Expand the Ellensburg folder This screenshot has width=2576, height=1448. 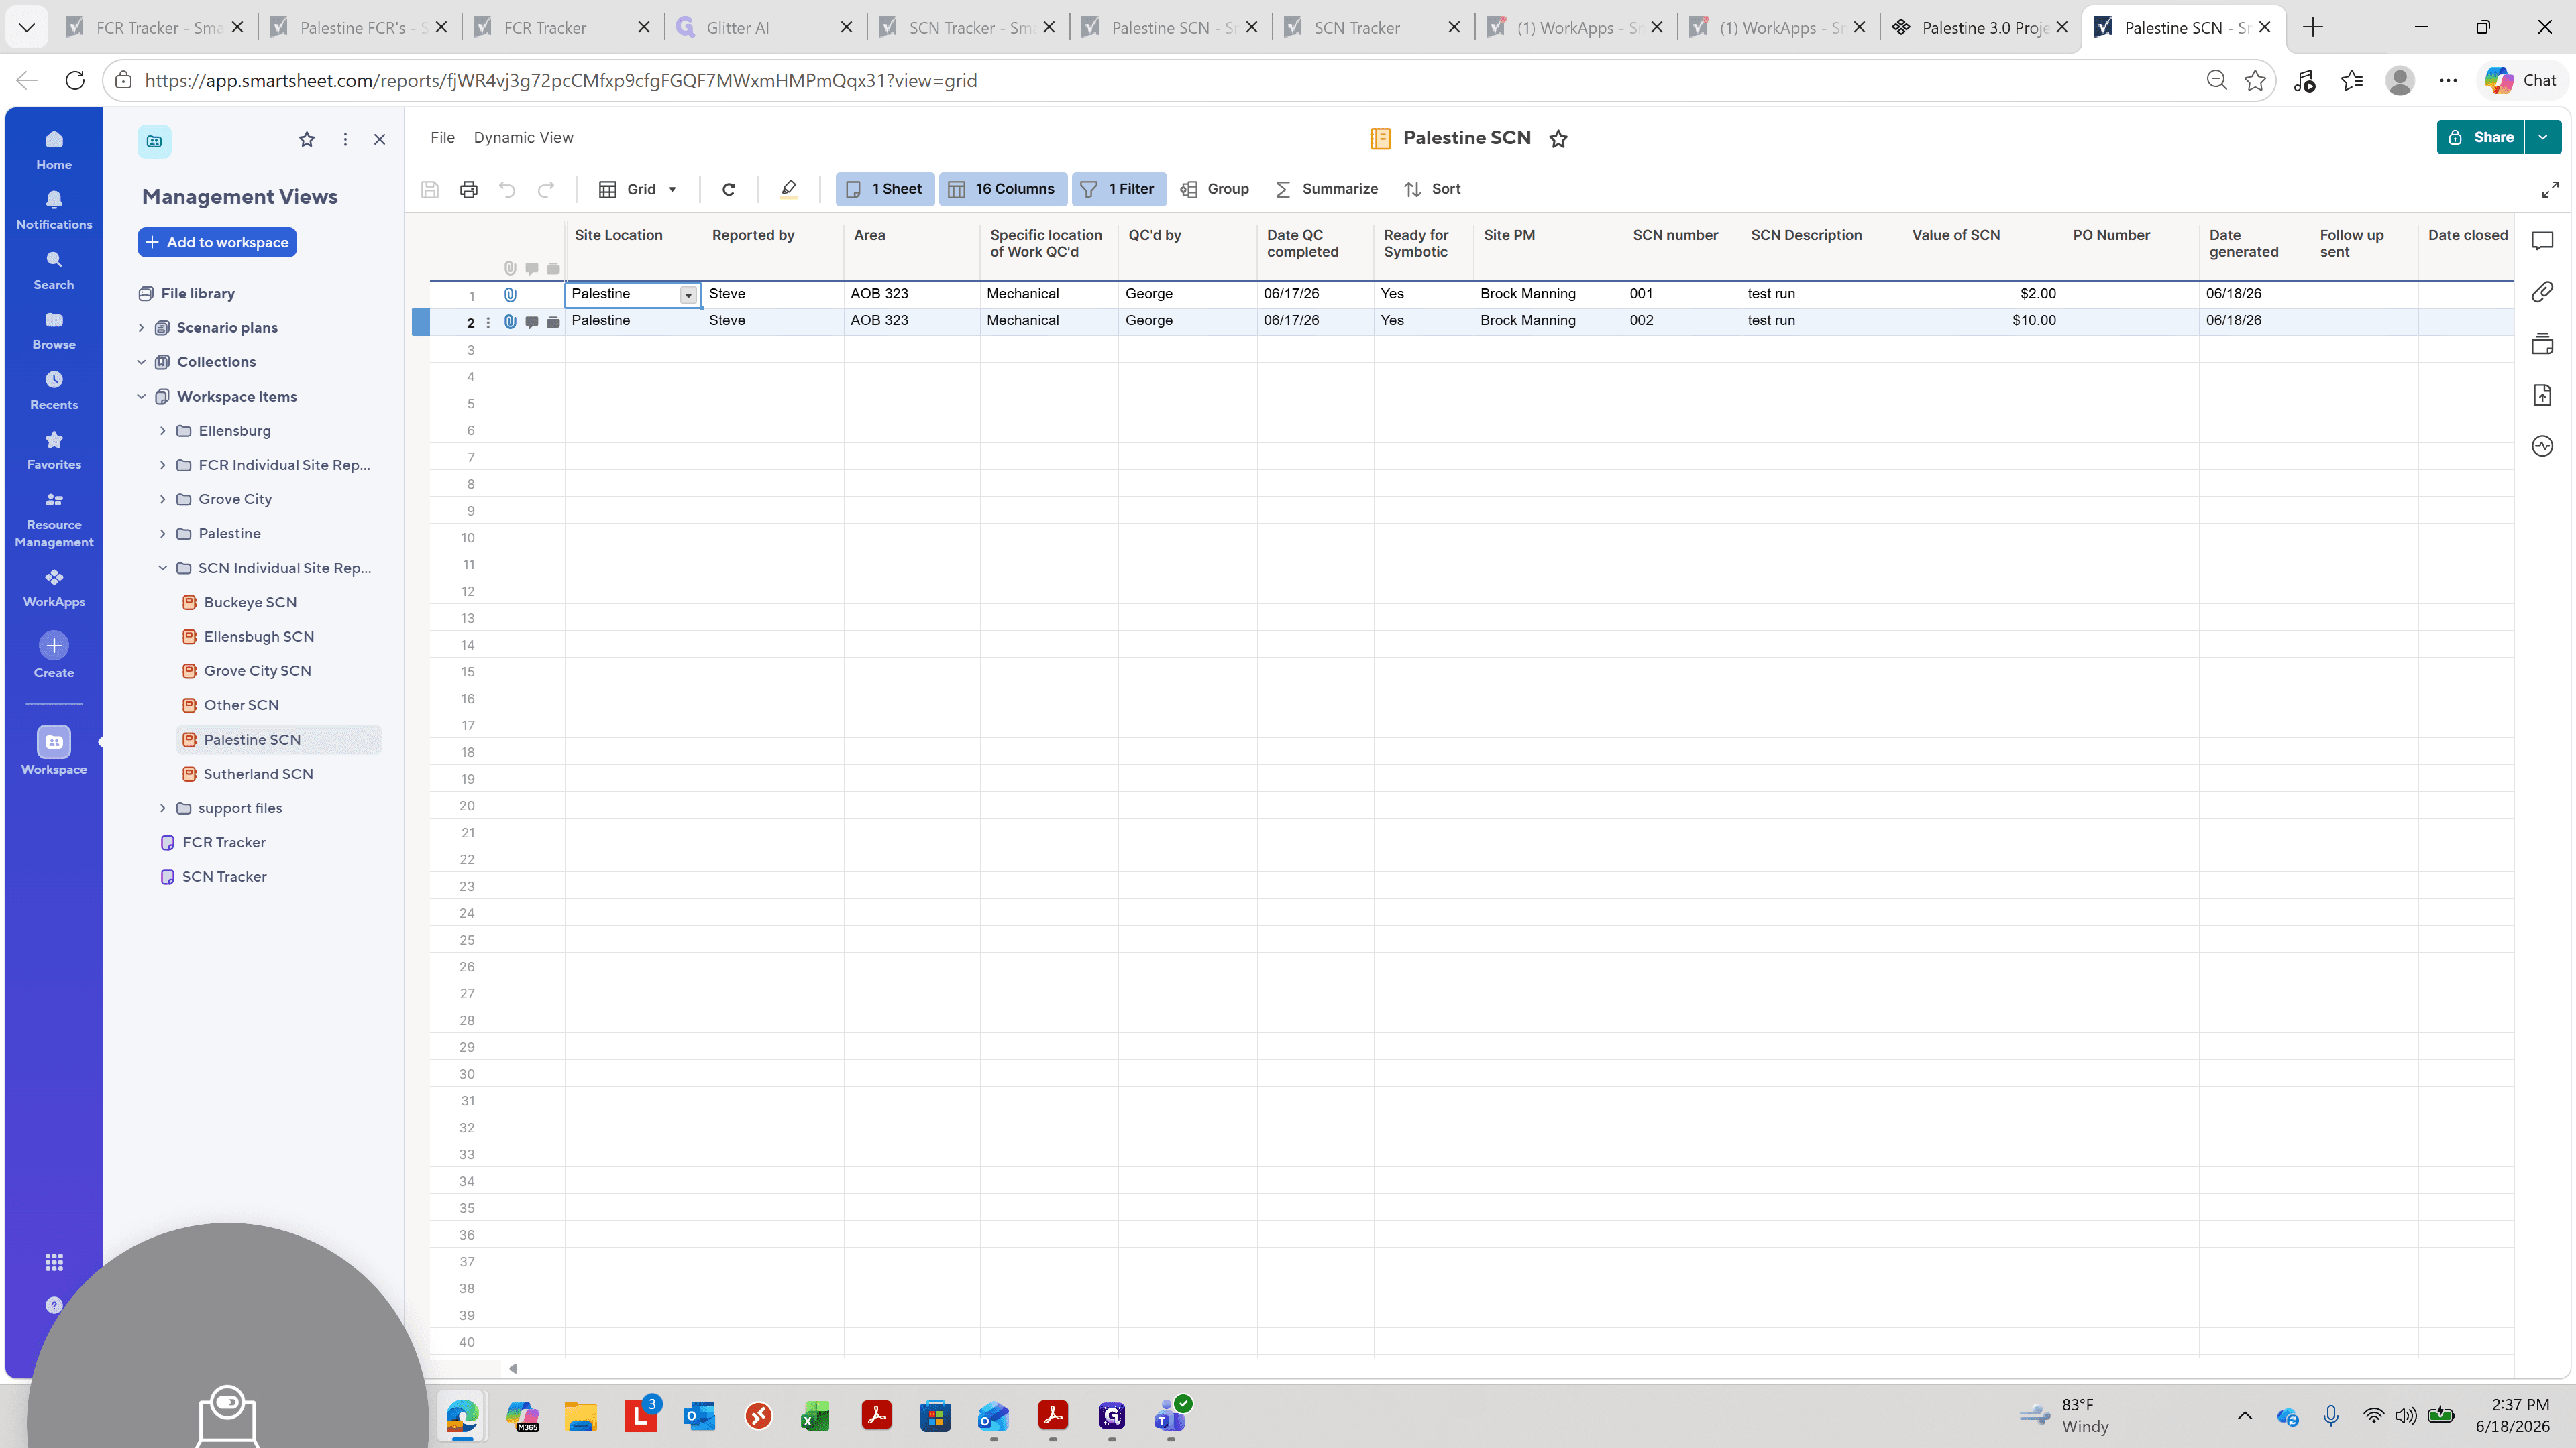pos(163,430)
